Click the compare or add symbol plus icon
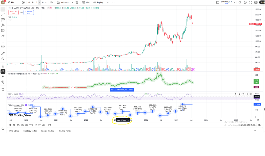Image resolution: width=265 pixels, height=156 pixels. point(23,2)
